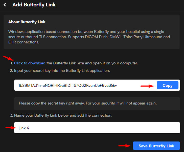Click the step number 3 list marker
This screenshot has height=152, width=184.
pos(11,115)
